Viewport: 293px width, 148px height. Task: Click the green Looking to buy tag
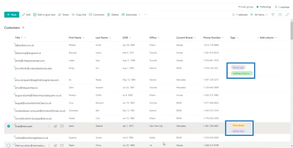(241, 73)
